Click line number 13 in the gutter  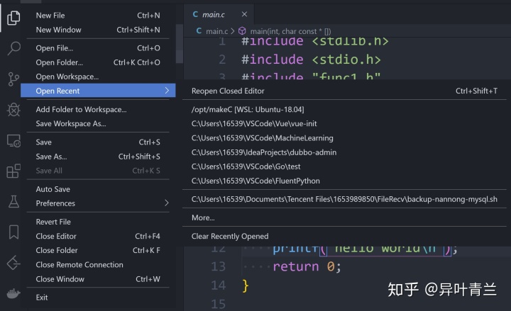[218, 266]
